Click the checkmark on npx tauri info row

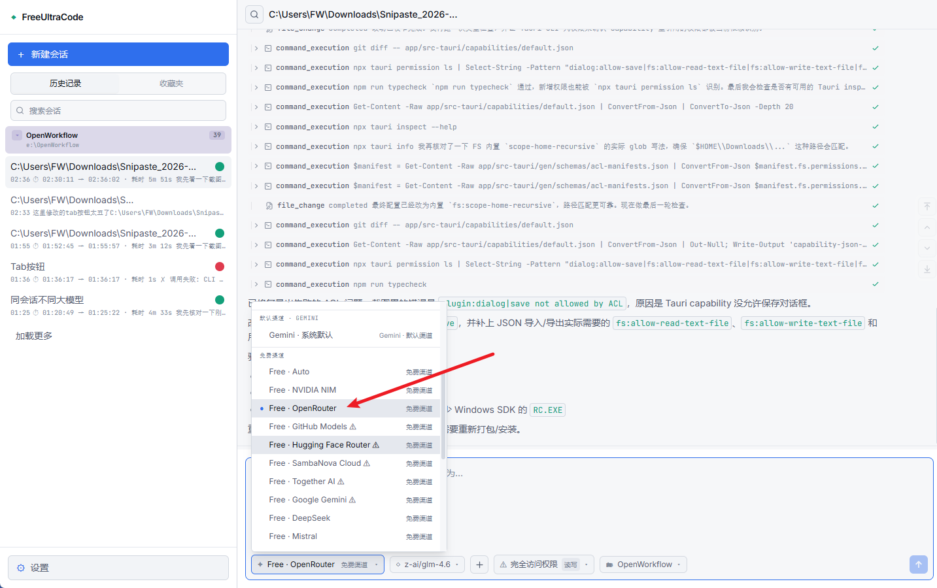coord(876,146)
